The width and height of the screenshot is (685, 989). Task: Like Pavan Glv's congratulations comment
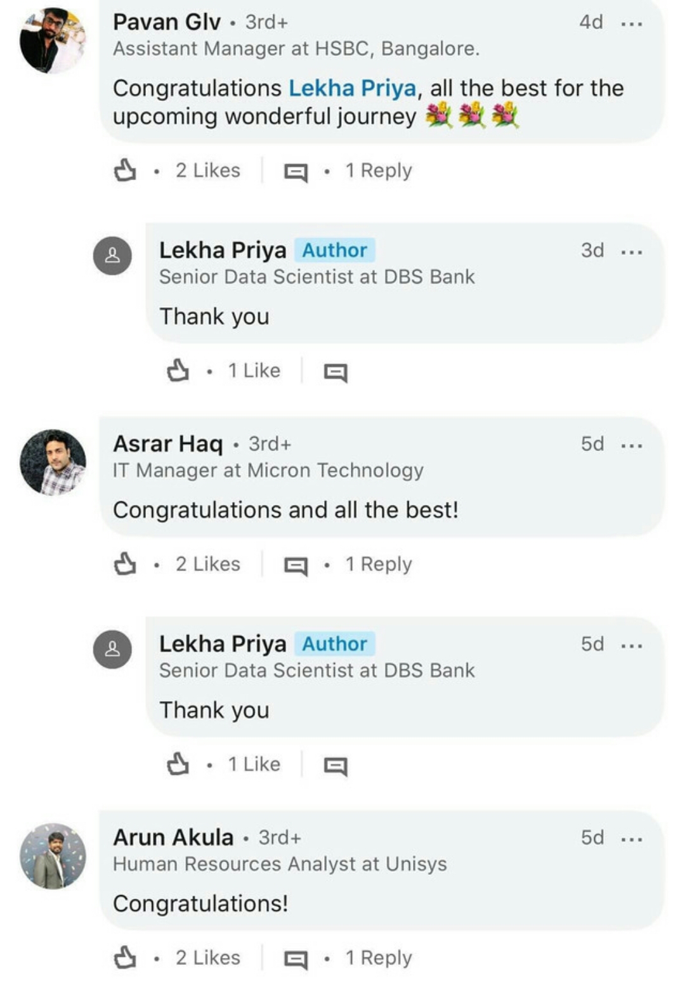(125, 171)
